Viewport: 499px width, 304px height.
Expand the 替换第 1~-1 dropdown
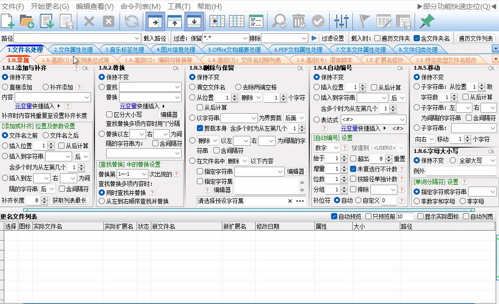[x=132, y=174]
